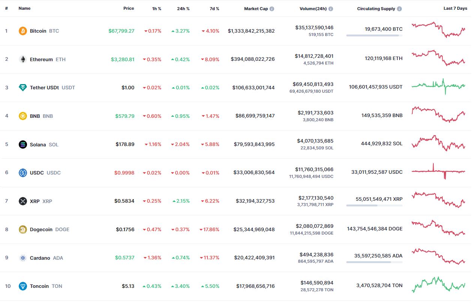
Task: Click the Volume(24h) info icon
Action: coord(331,9)
